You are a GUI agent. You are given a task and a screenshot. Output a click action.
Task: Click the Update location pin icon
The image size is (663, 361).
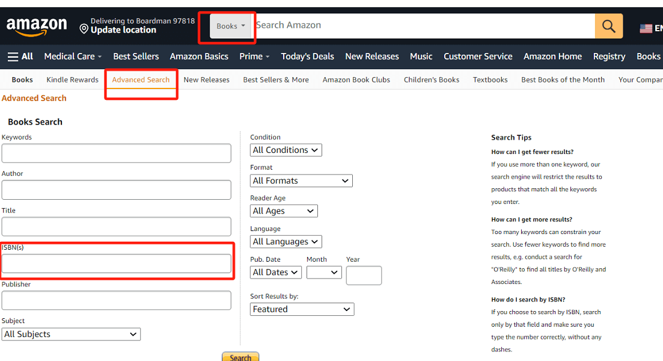point(84,27)
